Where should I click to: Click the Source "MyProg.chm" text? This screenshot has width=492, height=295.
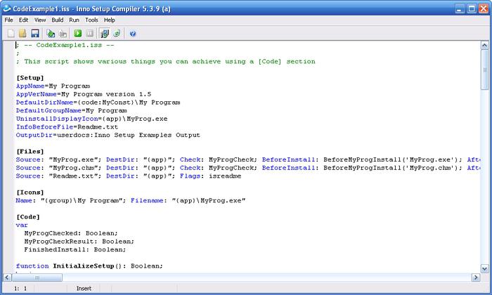[x=58, y=168]
